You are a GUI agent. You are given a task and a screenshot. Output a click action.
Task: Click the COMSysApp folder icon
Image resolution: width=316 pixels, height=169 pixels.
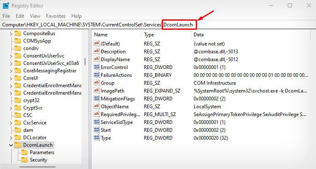point(18,41)
